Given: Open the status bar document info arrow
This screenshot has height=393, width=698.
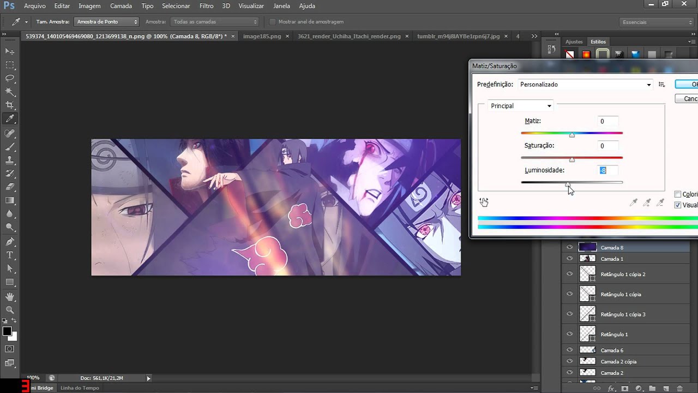Looking at the screenshot, I should pos(148,378).
